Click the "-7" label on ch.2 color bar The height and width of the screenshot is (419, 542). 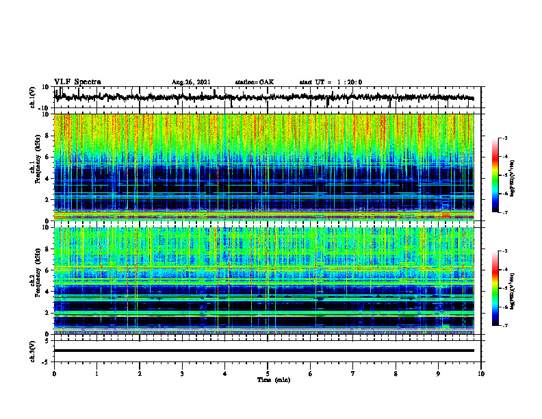pos(505,326)
